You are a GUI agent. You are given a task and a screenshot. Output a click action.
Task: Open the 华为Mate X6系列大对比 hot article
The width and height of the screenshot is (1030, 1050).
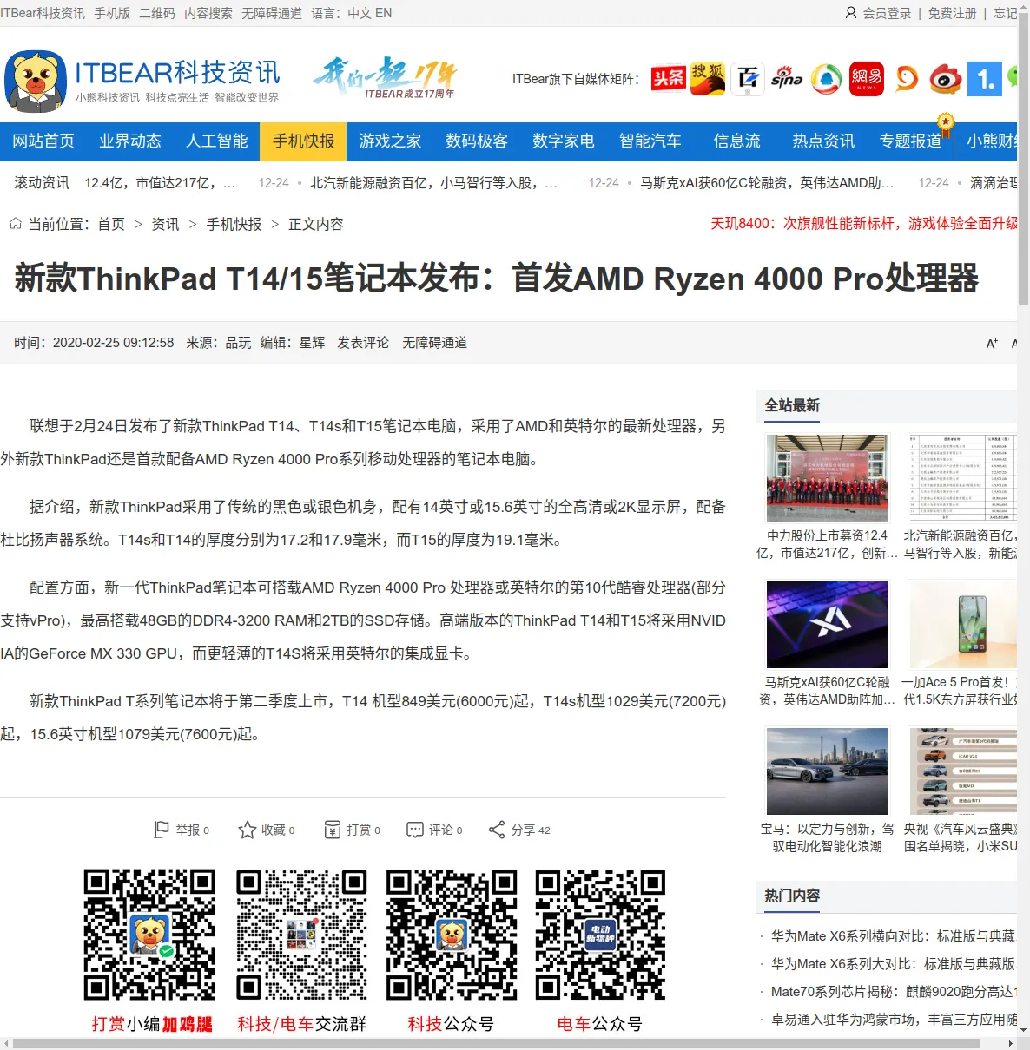pos(894,964)
